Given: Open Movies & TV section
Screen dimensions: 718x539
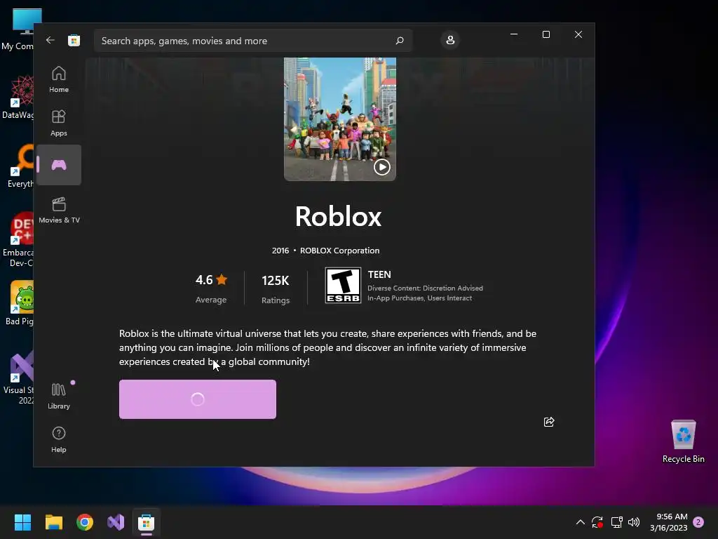Looking at the screenshot, I should tap(59, 210).
